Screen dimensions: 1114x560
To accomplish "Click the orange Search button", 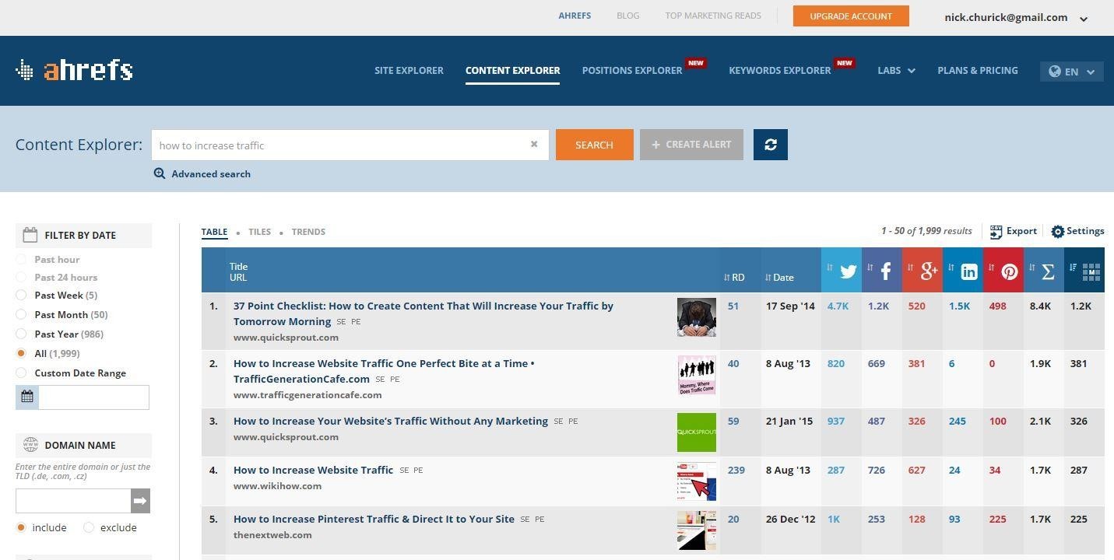I will click(x=594, y=145).
